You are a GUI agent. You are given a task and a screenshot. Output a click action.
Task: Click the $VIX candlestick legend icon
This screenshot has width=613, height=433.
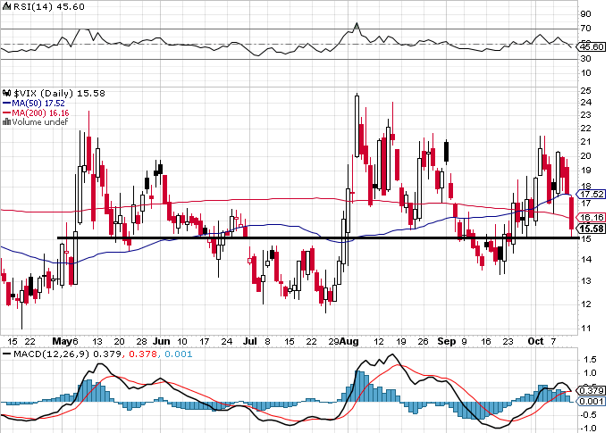[x=5, y=92]
